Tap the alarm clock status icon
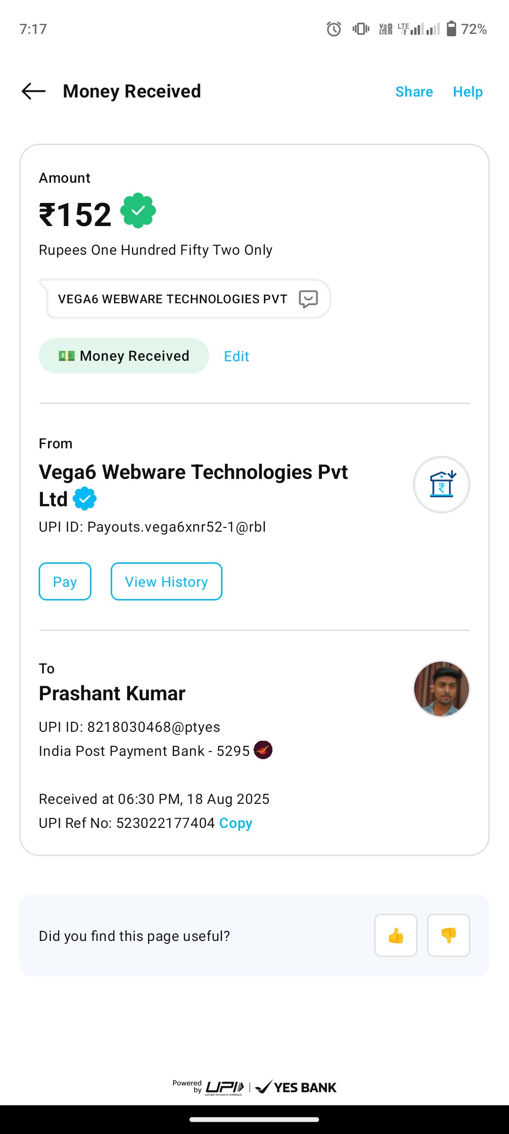 click(334, 29)
